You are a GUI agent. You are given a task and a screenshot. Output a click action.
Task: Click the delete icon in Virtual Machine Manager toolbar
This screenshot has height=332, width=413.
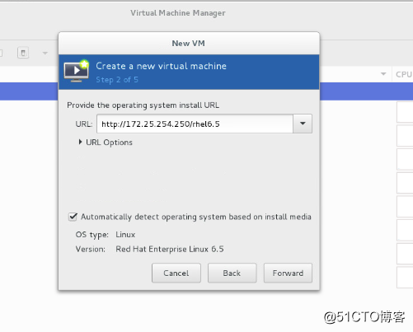[23, 53]
